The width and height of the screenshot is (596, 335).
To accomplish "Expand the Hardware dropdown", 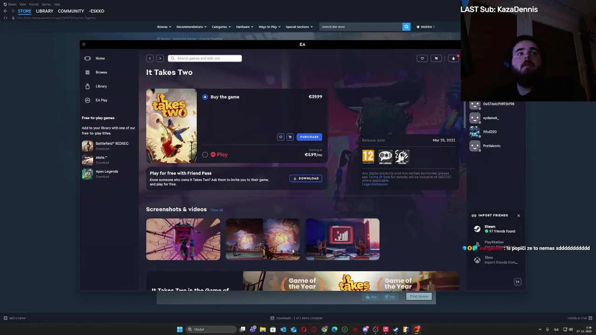I will point(244,27).
